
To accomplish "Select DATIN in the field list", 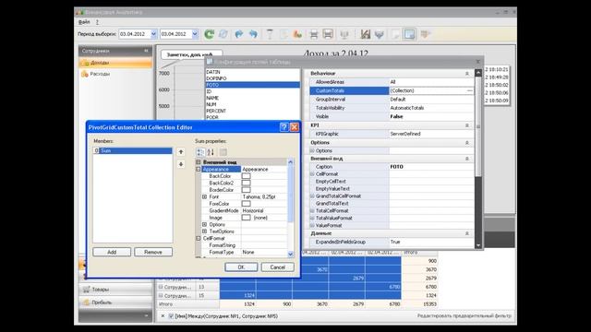I will pos(253,72).
